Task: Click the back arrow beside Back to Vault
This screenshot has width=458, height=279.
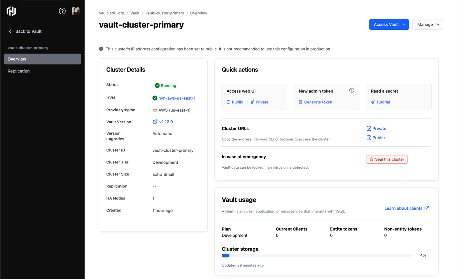Action: pyautogui.click(x=10, y=31)
